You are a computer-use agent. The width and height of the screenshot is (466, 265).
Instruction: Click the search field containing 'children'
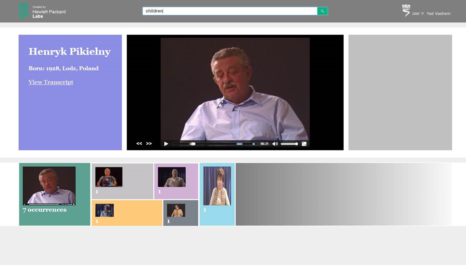(230, 11)
